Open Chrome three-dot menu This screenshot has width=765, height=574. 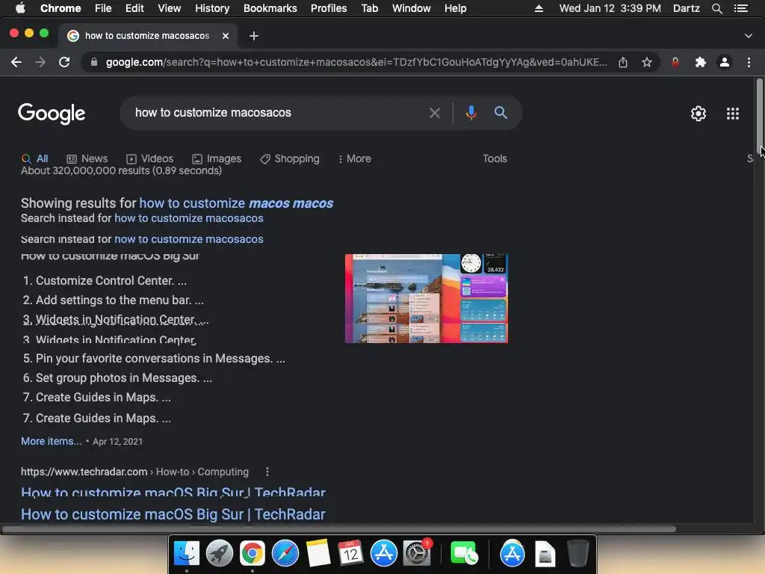pyautogui.click(x=749, y=63)
